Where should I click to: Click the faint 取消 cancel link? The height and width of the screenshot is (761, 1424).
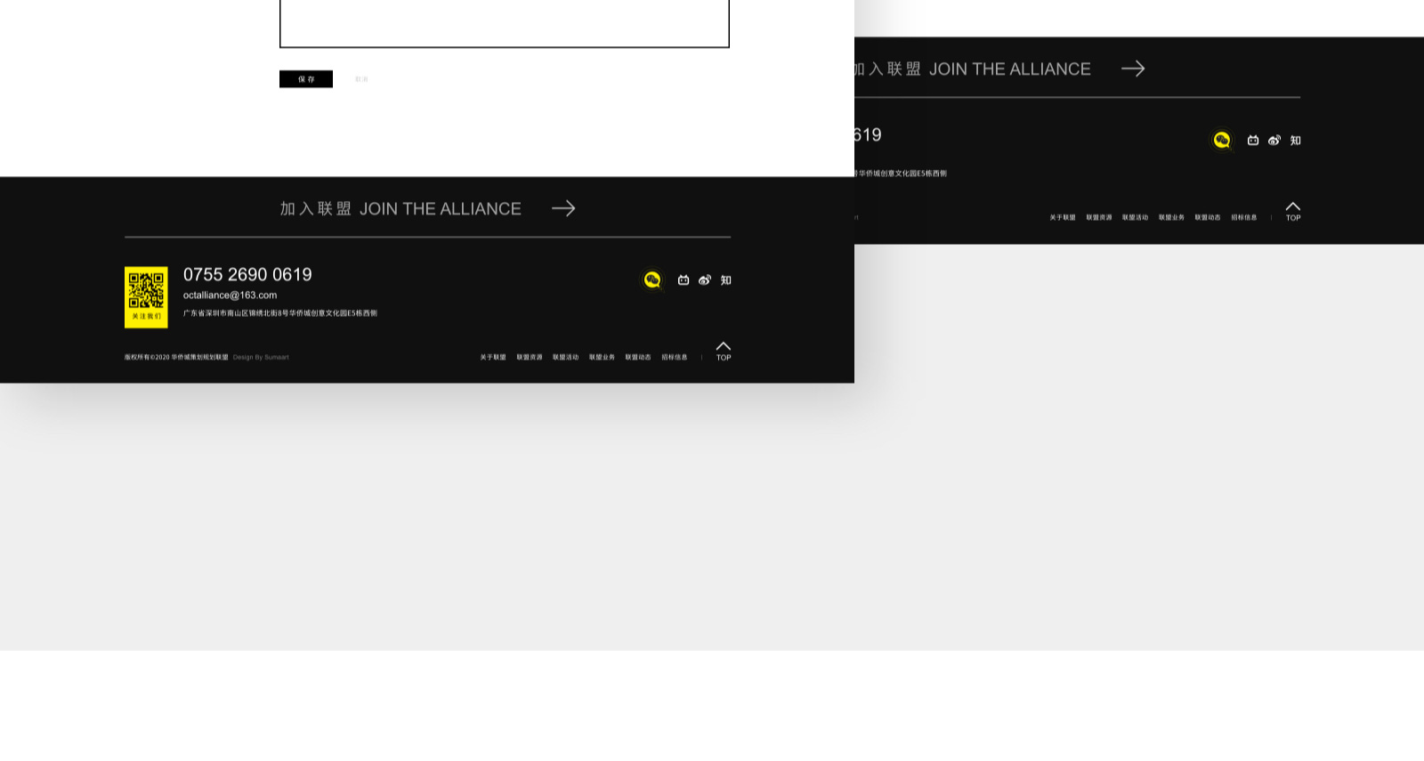click(361, 79)
